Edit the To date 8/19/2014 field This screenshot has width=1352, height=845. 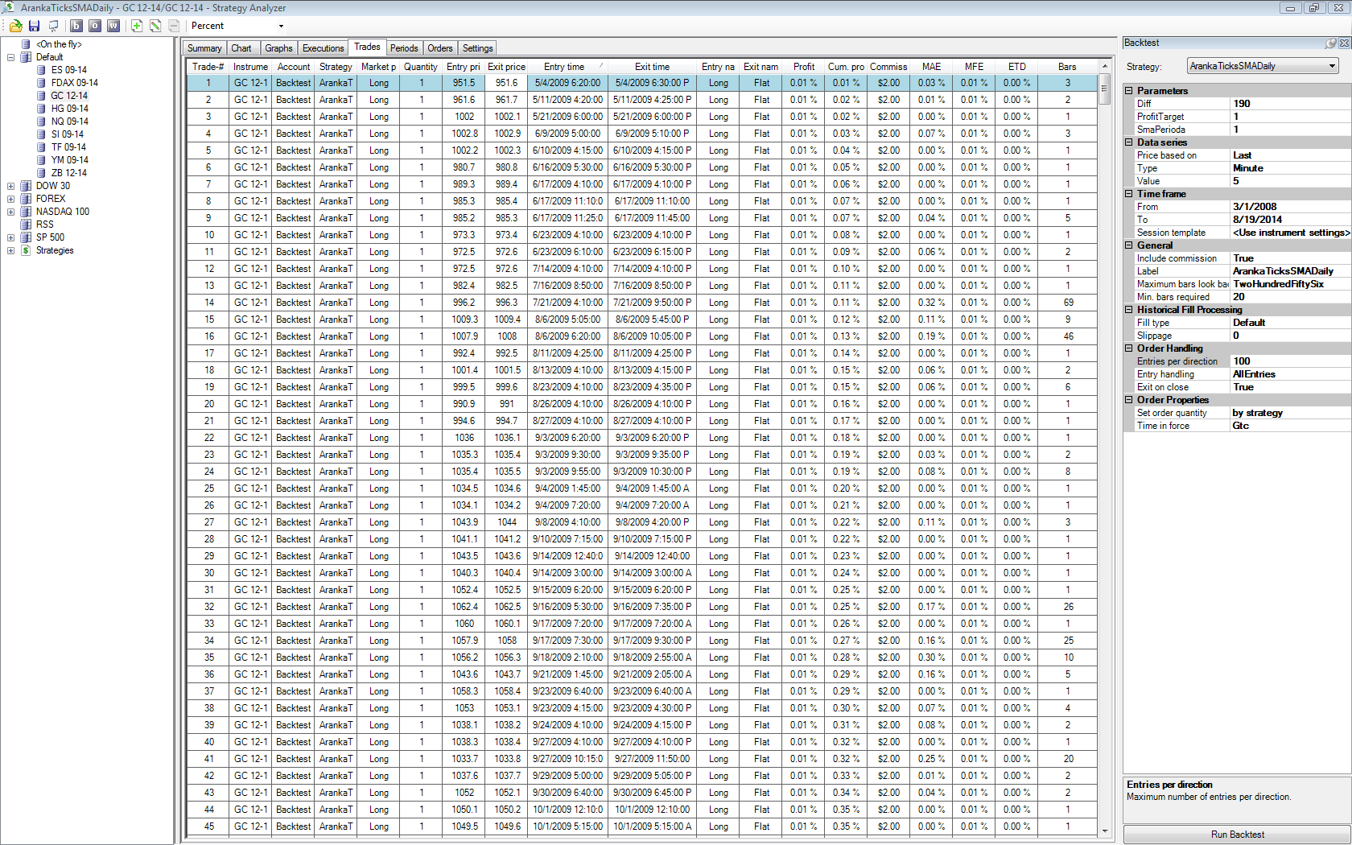(1290, 220)
